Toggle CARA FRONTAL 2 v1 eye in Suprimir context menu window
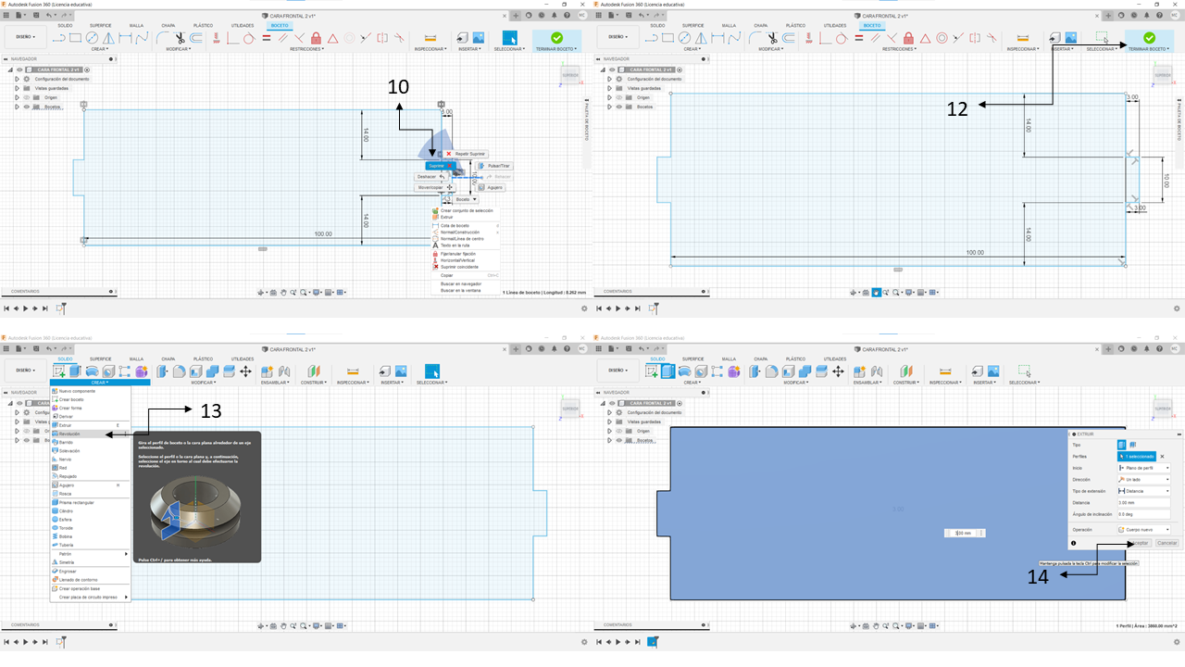1185x667 pixels. tap(18, 69)
